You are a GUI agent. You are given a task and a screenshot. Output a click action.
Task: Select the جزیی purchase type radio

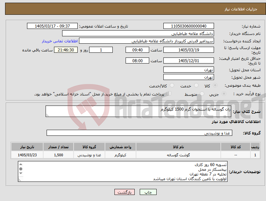pyautogui.click(x=224, y=93)
